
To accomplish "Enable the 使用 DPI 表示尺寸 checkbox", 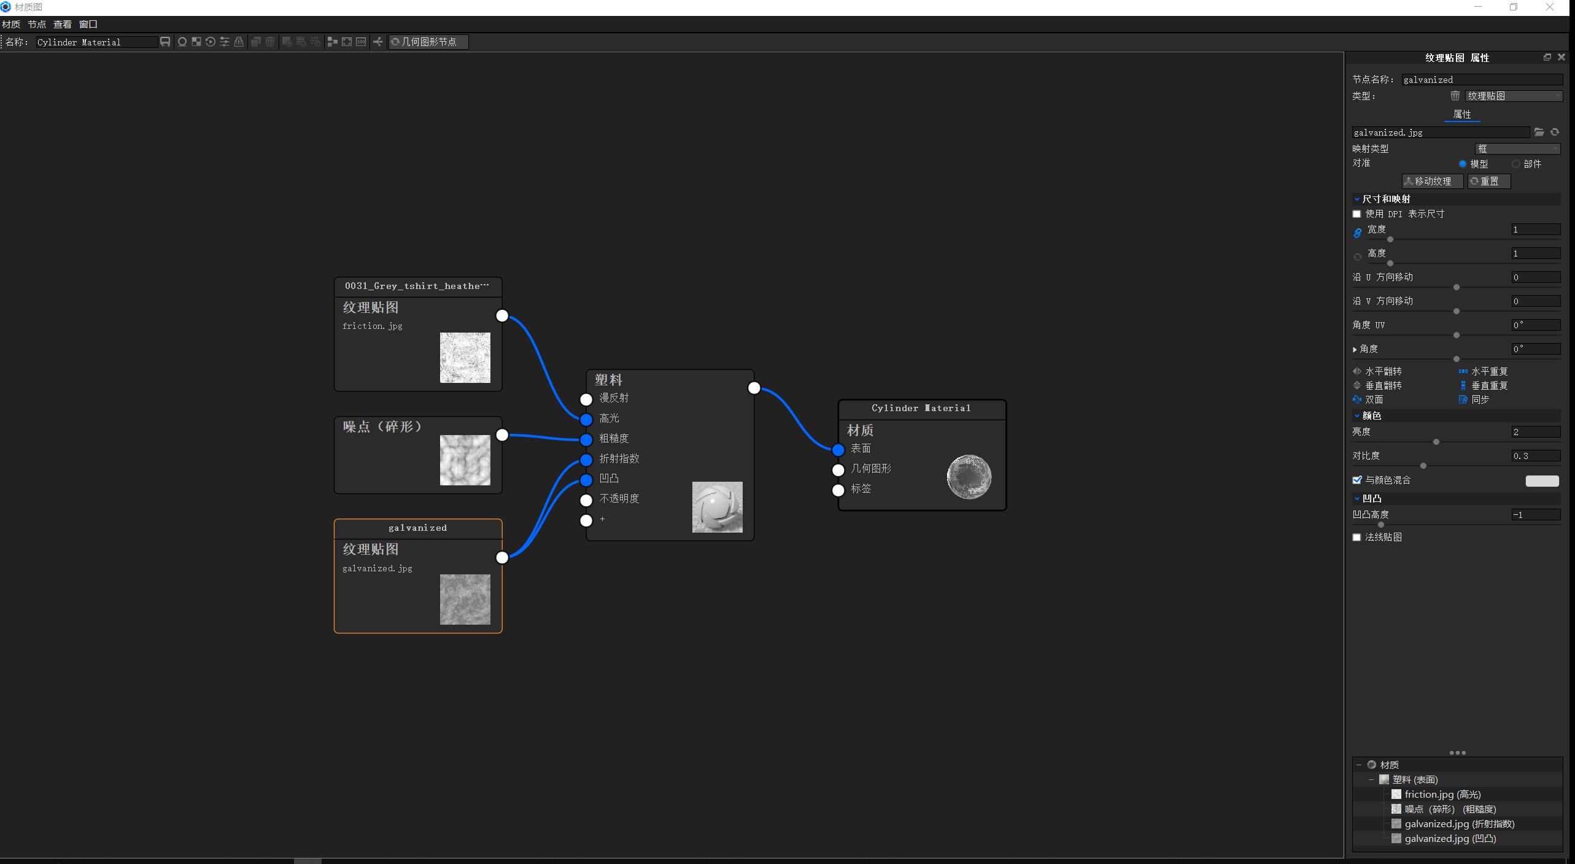I will click(1357, 214).
